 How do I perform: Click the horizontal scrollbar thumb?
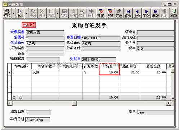point(75,103)
